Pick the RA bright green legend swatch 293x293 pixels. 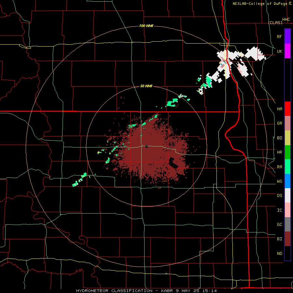[287, 166]
